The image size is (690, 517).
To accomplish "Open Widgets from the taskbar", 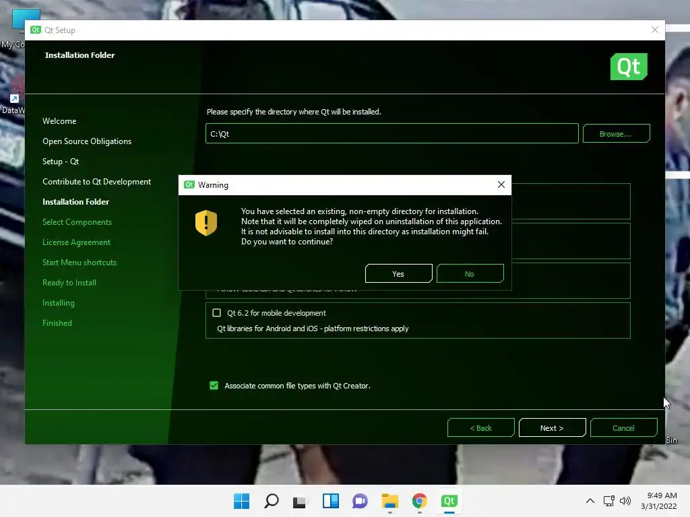I will (x=330, y=501).
